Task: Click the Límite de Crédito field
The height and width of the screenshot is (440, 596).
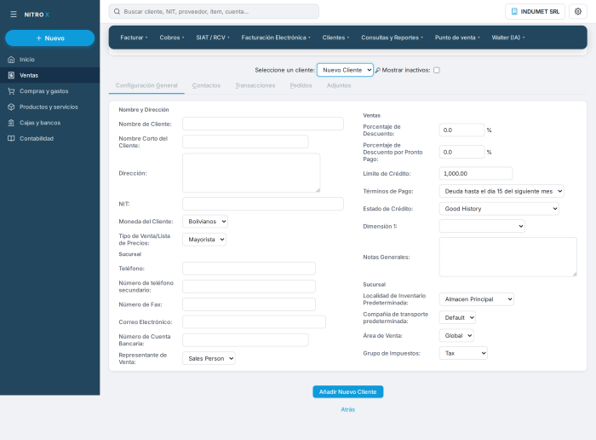Action: [x=476, y=173]
